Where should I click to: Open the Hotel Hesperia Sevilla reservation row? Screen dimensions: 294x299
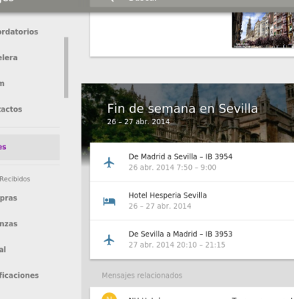192,201
